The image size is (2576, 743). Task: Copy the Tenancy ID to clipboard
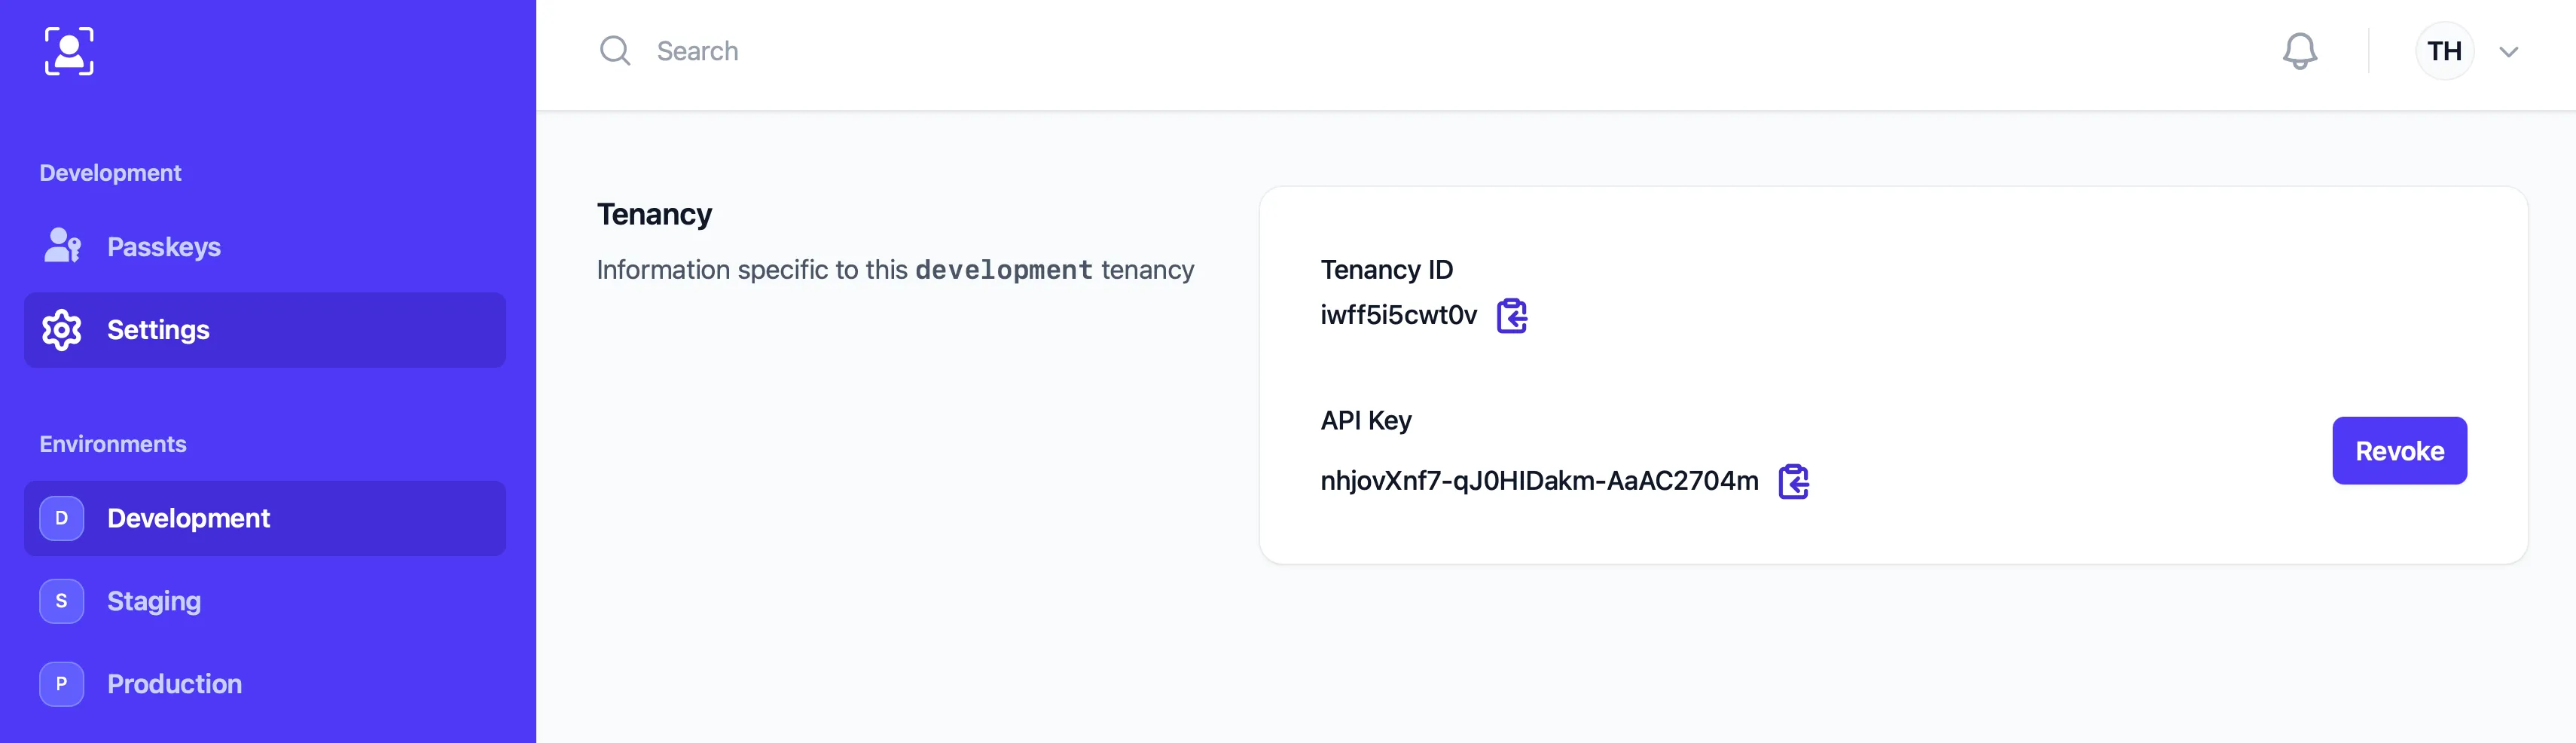coord(1511,316)
